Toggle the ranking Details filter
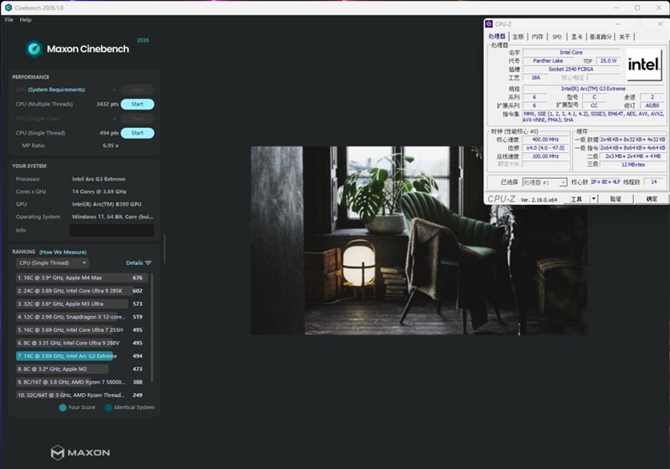670x469 pixels. coord(139,263)
